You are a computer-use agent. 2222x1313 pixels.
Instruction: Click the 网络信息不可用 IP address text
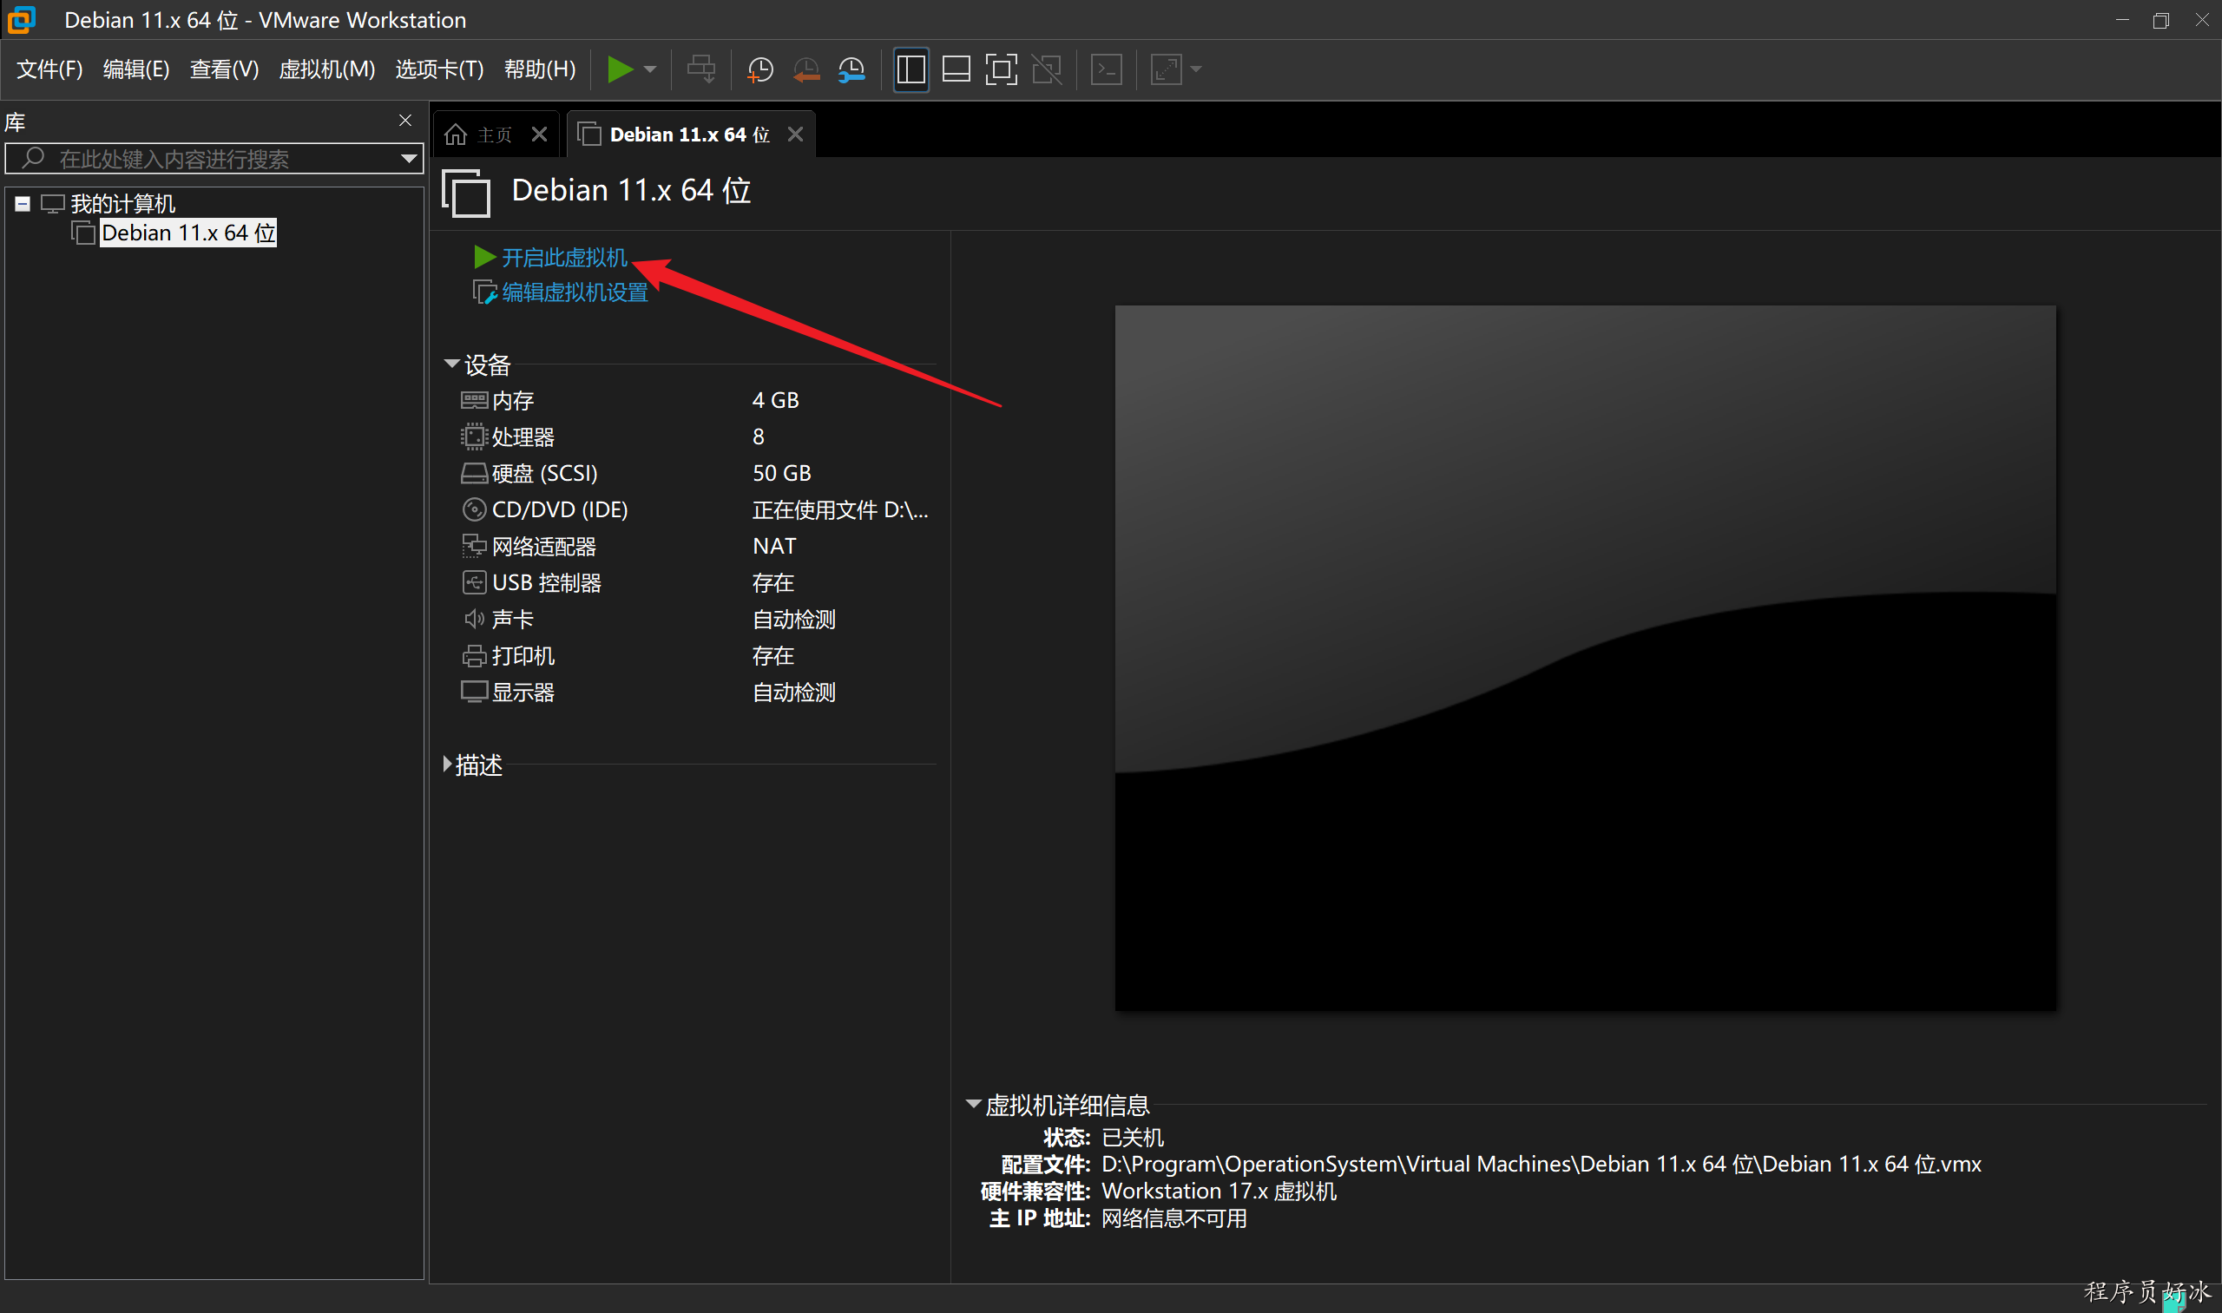click(1174, 1218)
